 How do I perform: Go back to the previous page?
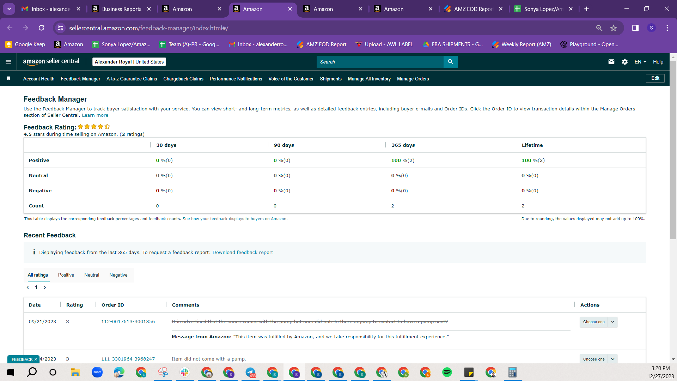click(10, 28)
